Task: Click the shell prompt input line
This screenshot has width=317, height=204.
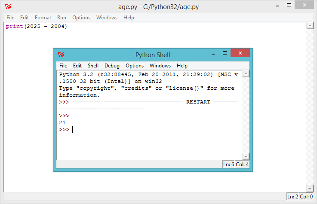Action: 129,129
